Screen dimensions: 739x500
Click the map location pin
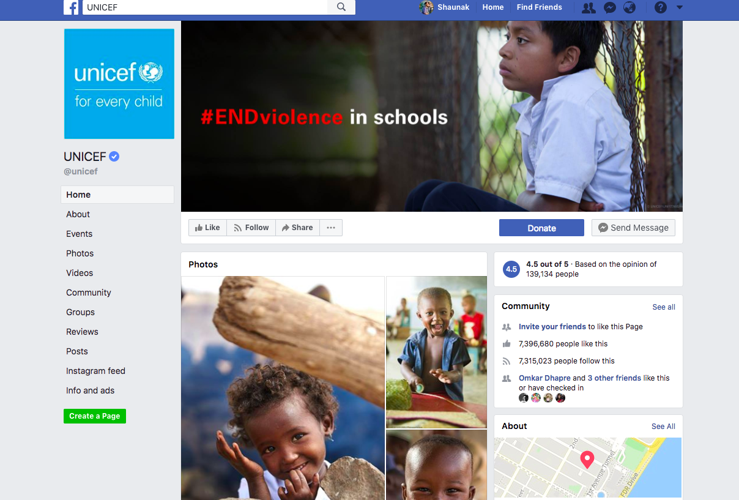pyautogui.click(x=587, y=460)
